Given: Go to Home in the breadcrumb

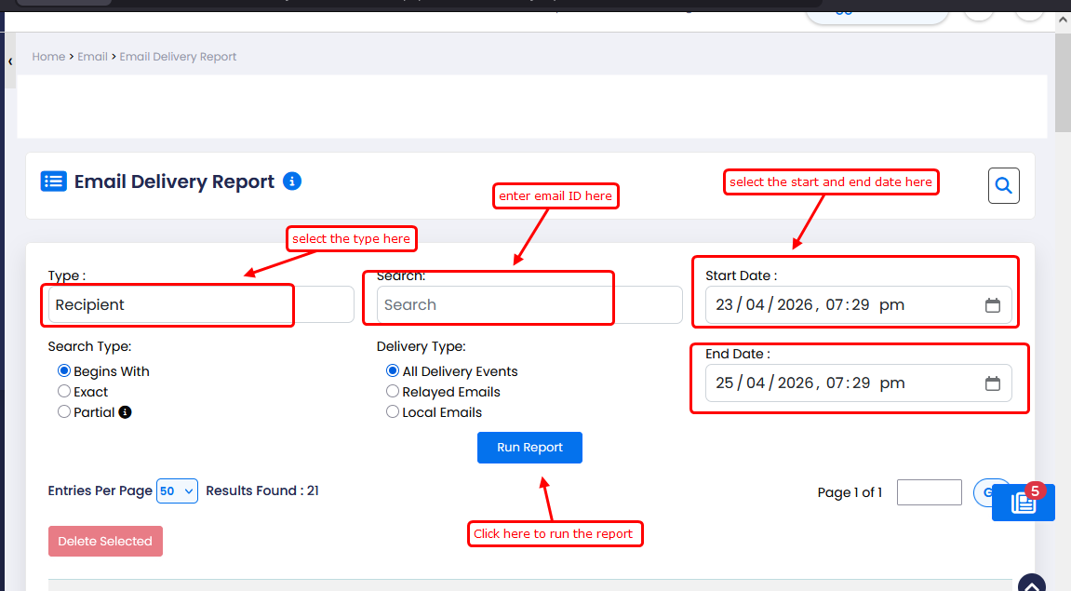Looking at the screenshot, I should (48, 57).
